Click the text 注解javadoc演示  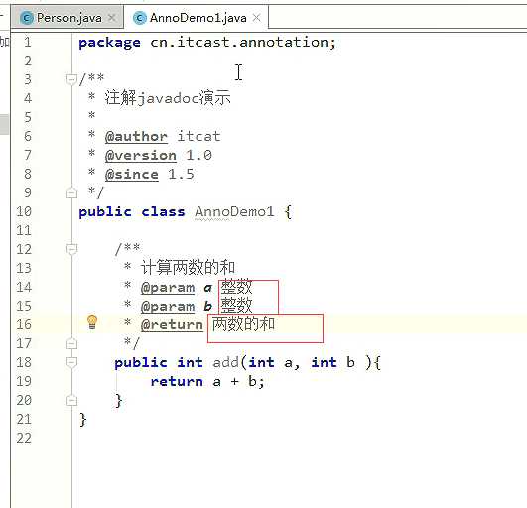click(168, 98)
